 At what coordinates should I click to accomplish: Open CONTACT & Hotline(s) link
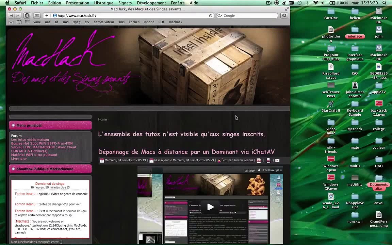point(29,151)
